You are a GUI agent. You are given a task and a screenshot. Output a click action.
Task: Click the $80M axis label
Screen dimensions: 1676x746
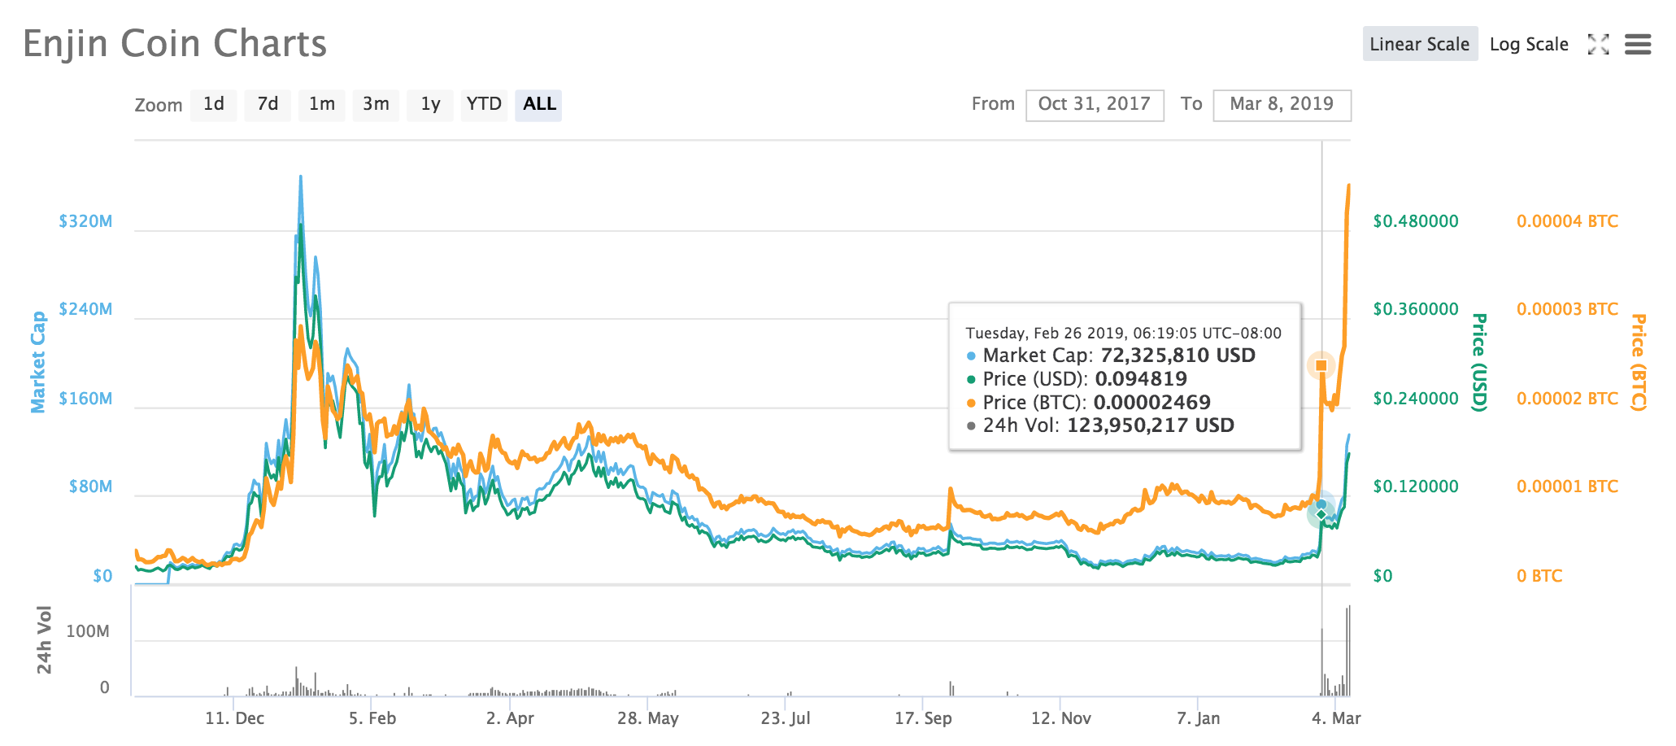(x=90, y=486)
